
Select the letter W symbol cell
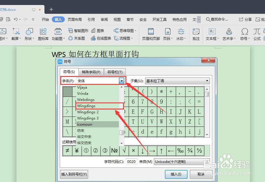coord(162,122)
